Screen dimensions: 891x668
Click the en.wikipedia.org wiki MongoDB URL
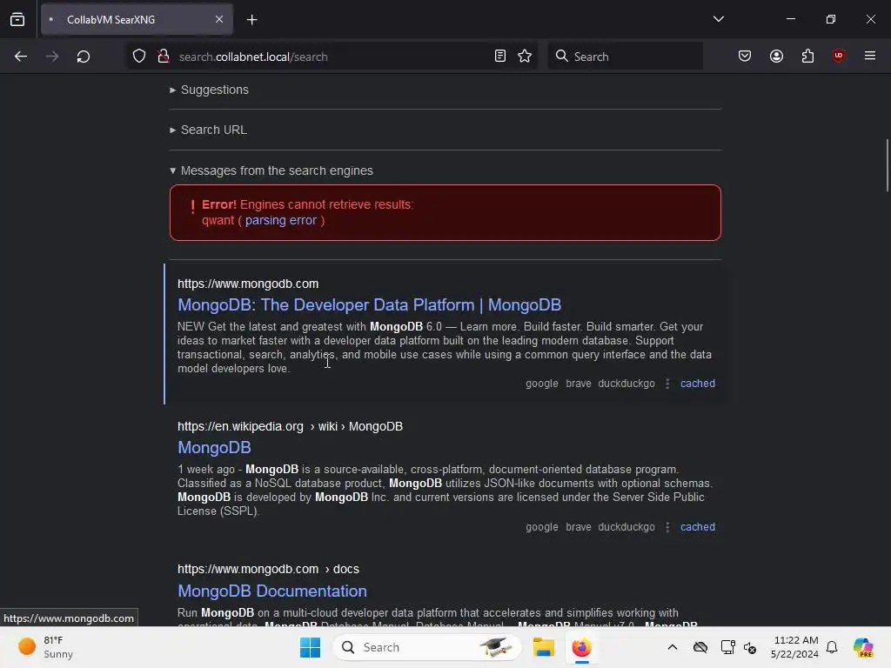(x=290, y=426)
